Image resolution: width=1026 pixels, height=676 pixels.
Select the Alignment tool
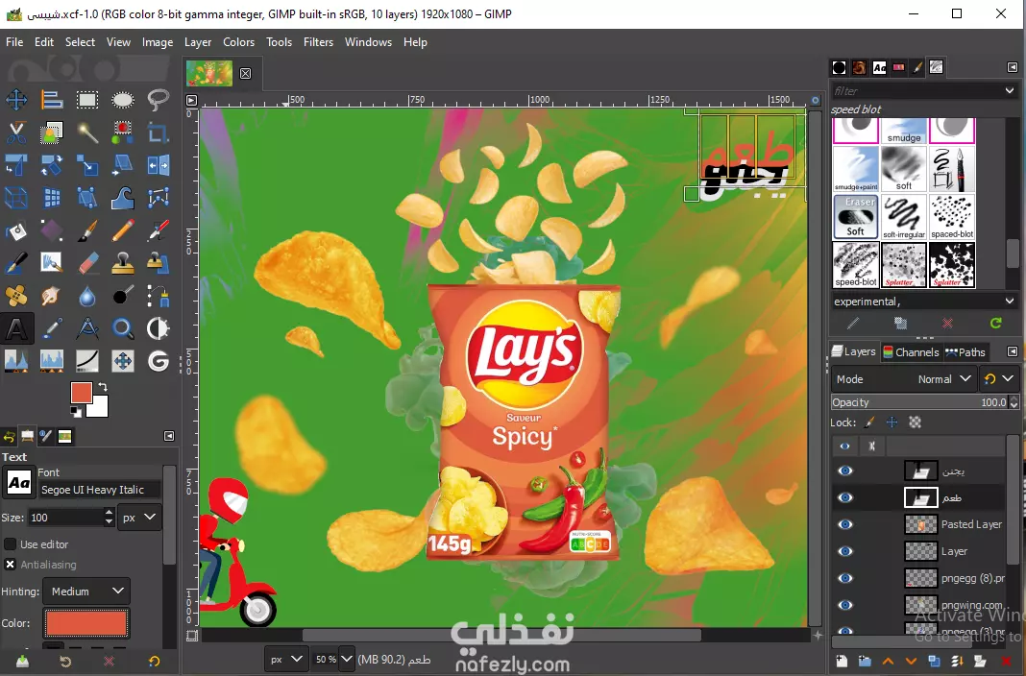coord(52,99)
